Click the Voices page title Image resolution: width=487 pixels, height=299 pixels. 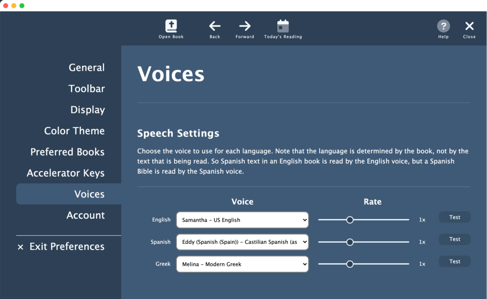171,74
